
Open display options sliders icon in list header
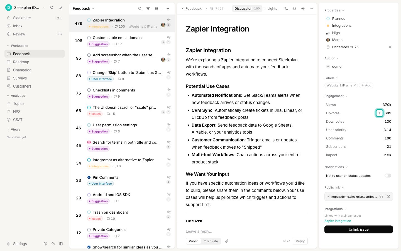(157, 9)
